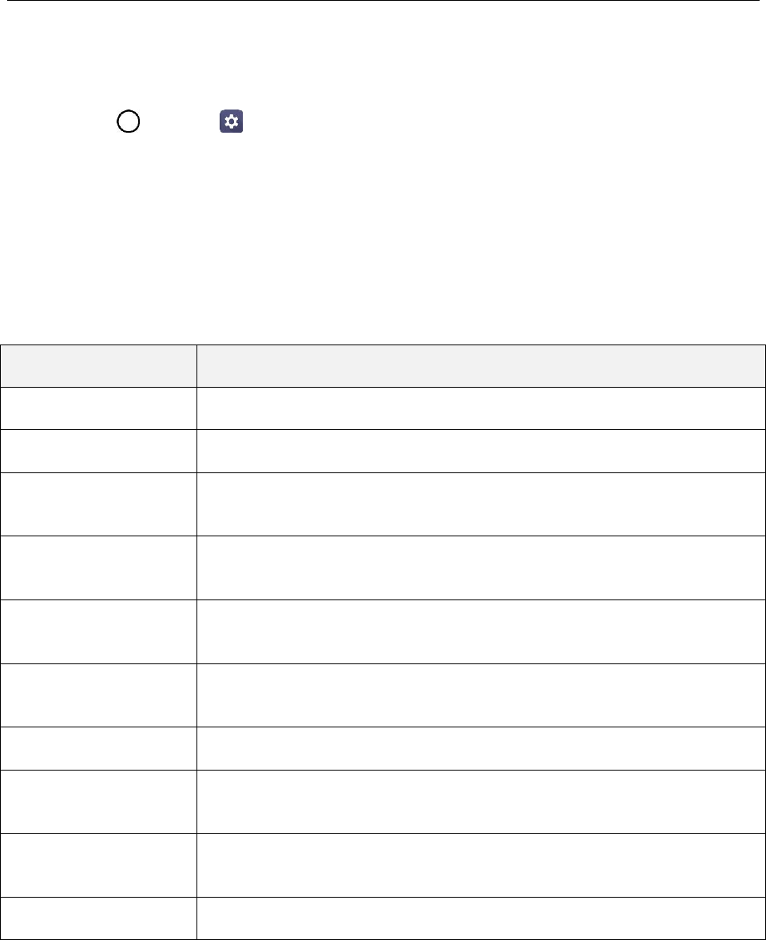766x940 pixels.
Task: Click the fifth body row's left cell
Action: click(x=99, y=631)
